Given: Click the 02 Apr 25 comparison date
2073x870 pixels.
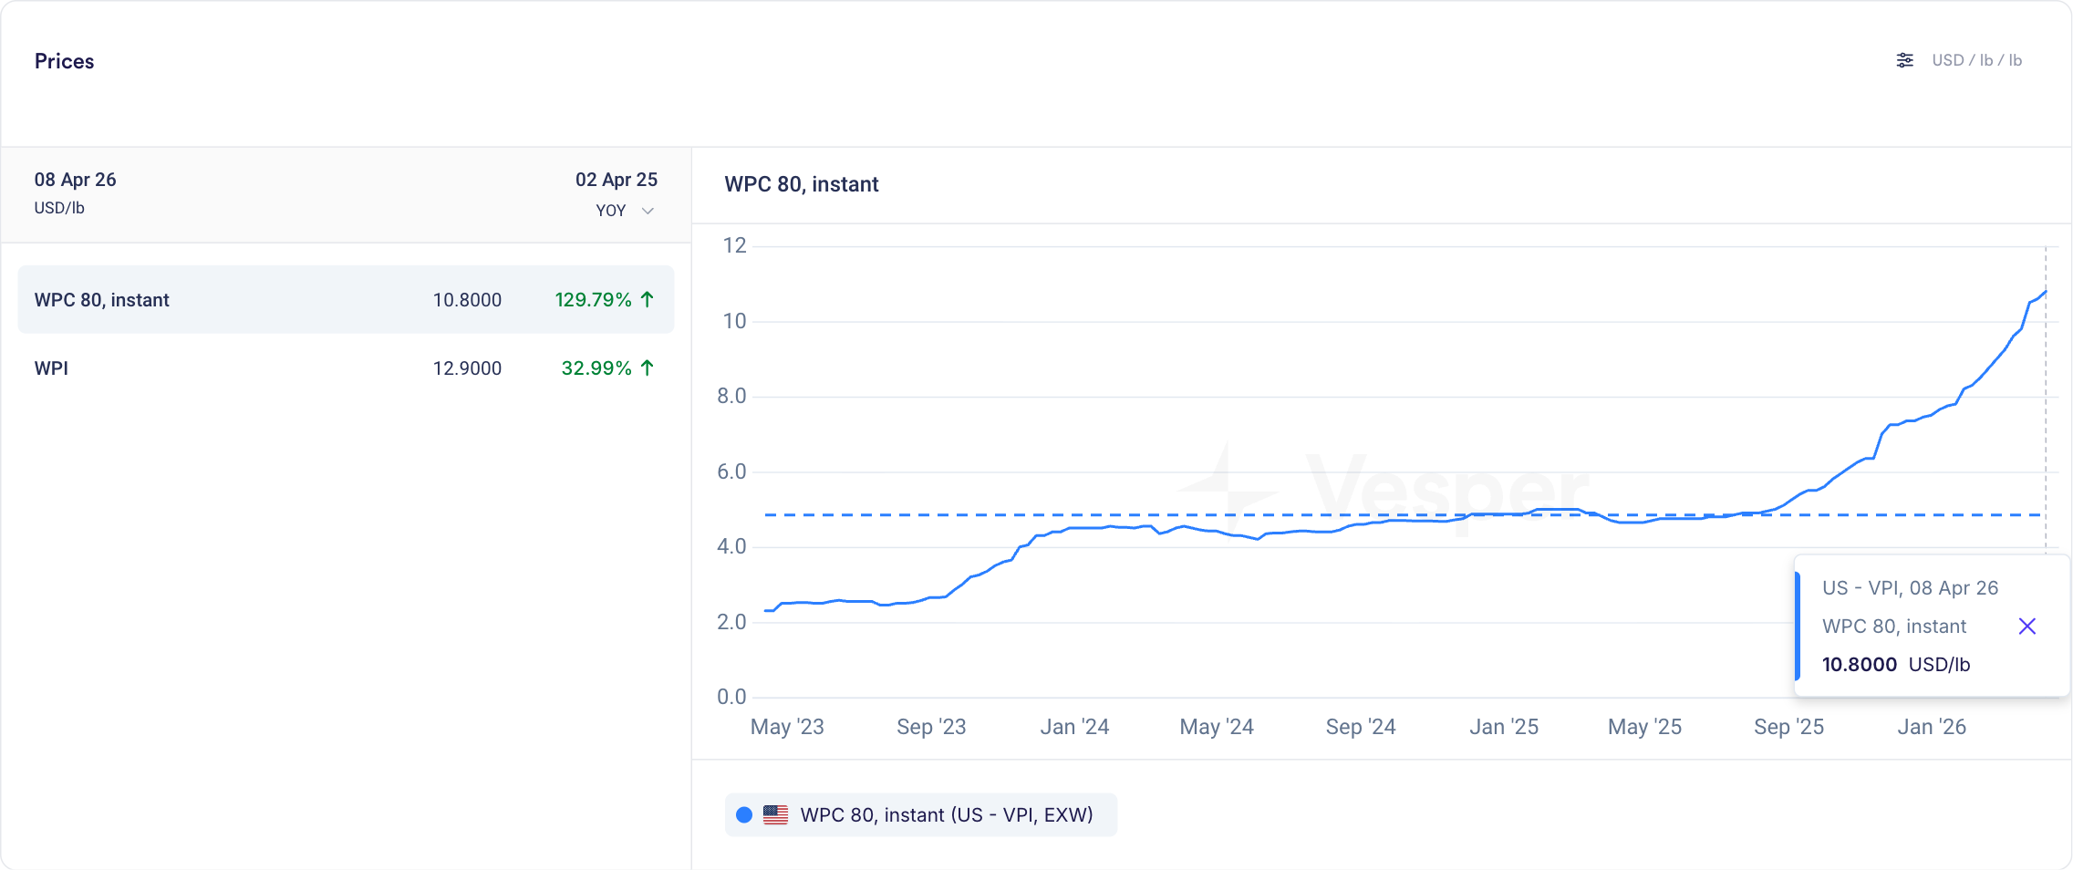Looking at the screenshot, I should 616,180.
